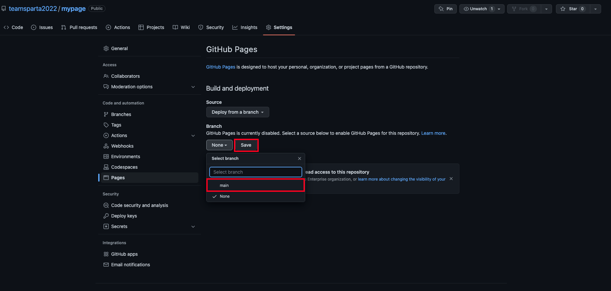This screenshot has width=611, height=291.
Task: Open Code security and analysis
Action: coord(150,205)
